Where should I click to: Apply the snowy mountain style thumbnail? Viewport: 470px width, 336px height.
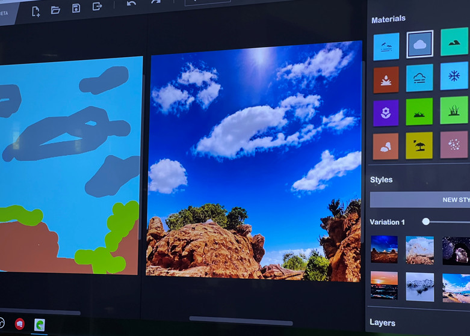pyautogui.click(x=419, y=287)
